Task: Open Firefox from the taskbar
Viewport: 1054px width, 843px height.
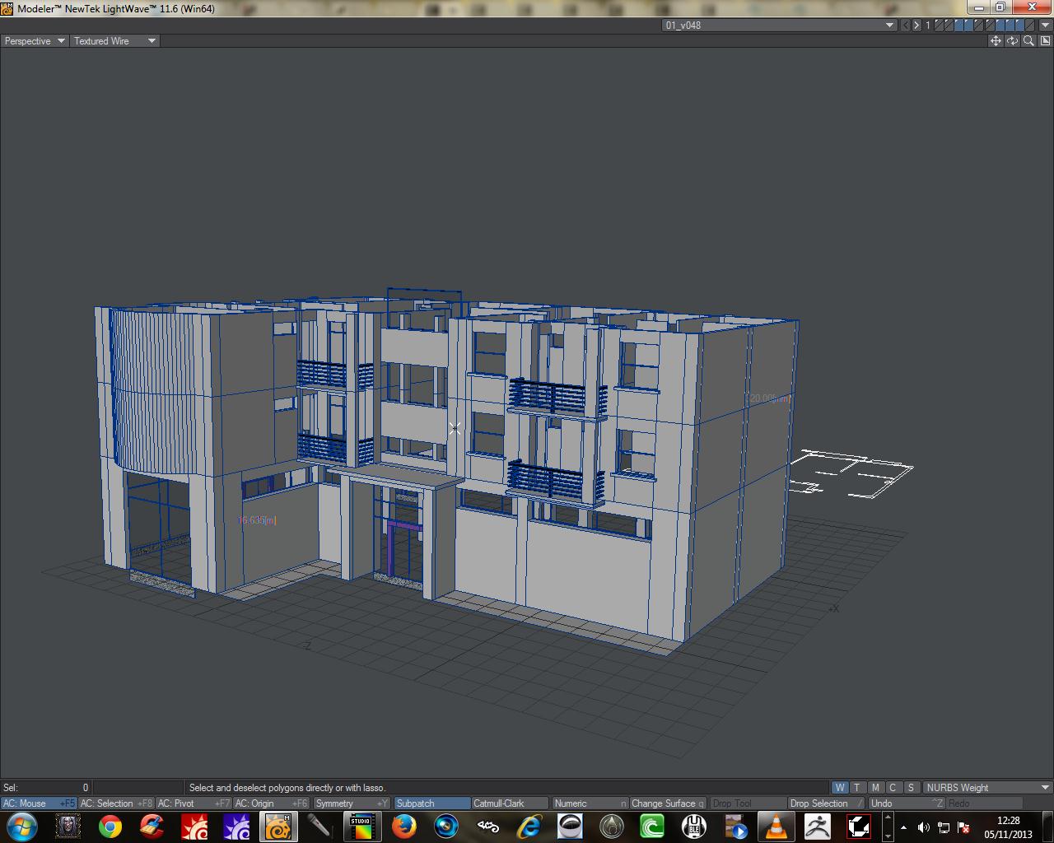Action: 403,826
